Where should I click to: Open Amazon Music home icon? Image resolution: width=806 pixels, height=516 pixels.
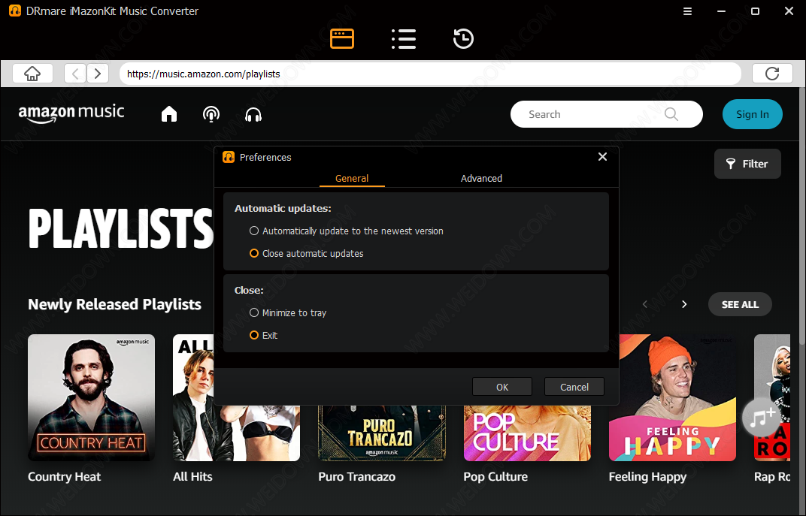(169, 114)
